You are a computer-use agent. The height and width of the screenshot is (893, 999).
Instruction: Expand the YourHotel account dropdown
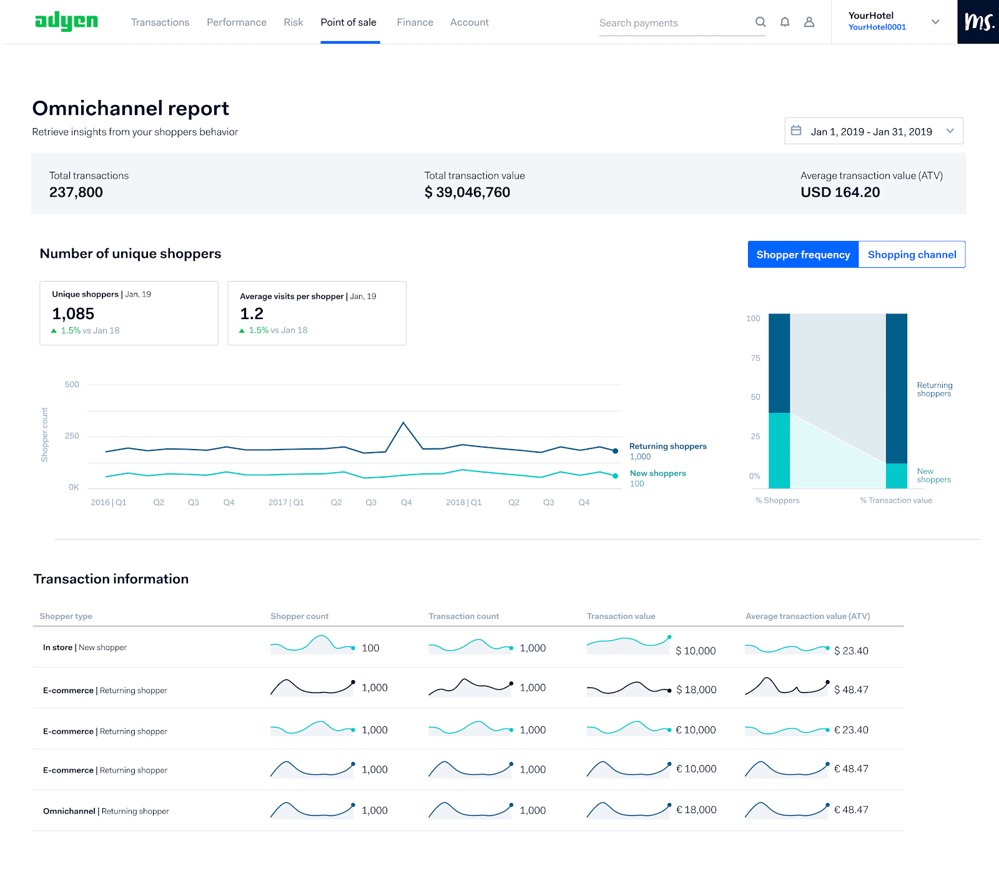click(935, 22)
